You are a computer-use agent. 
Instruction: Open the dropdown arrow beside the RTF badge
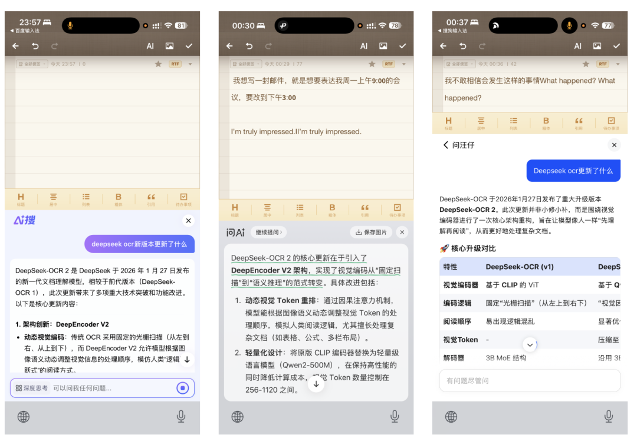[190, 64]
